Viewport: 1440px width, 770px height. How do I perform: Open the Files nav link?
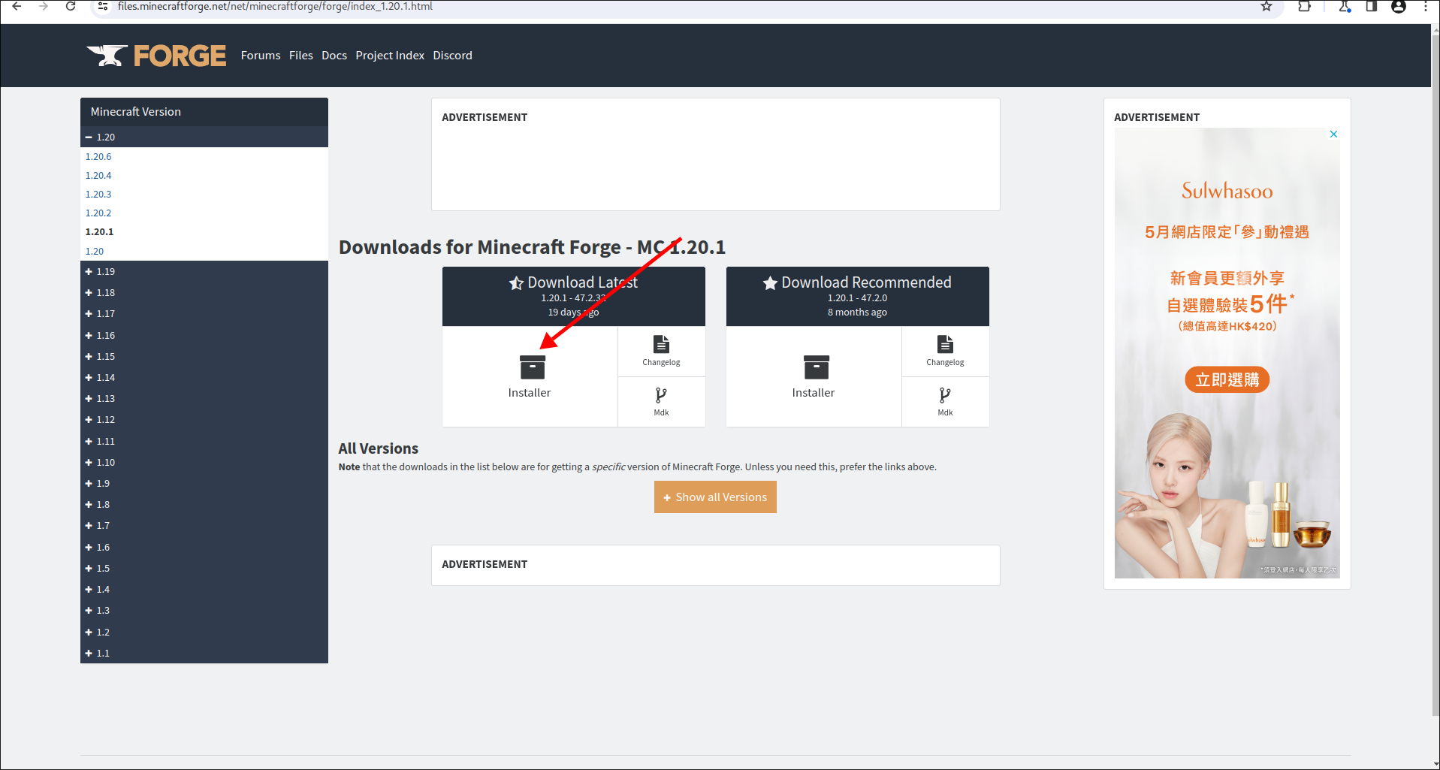tap(301, 56)
